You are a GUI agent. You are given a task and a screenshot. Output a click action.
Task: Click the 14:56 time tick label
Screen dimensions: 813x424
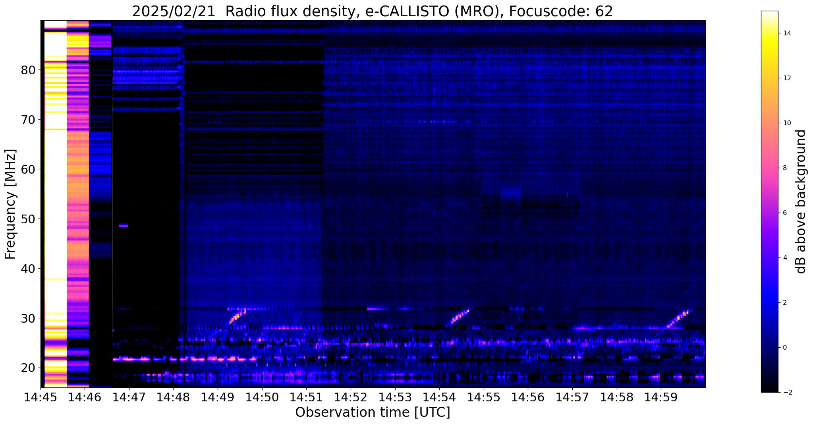(528, 397)
